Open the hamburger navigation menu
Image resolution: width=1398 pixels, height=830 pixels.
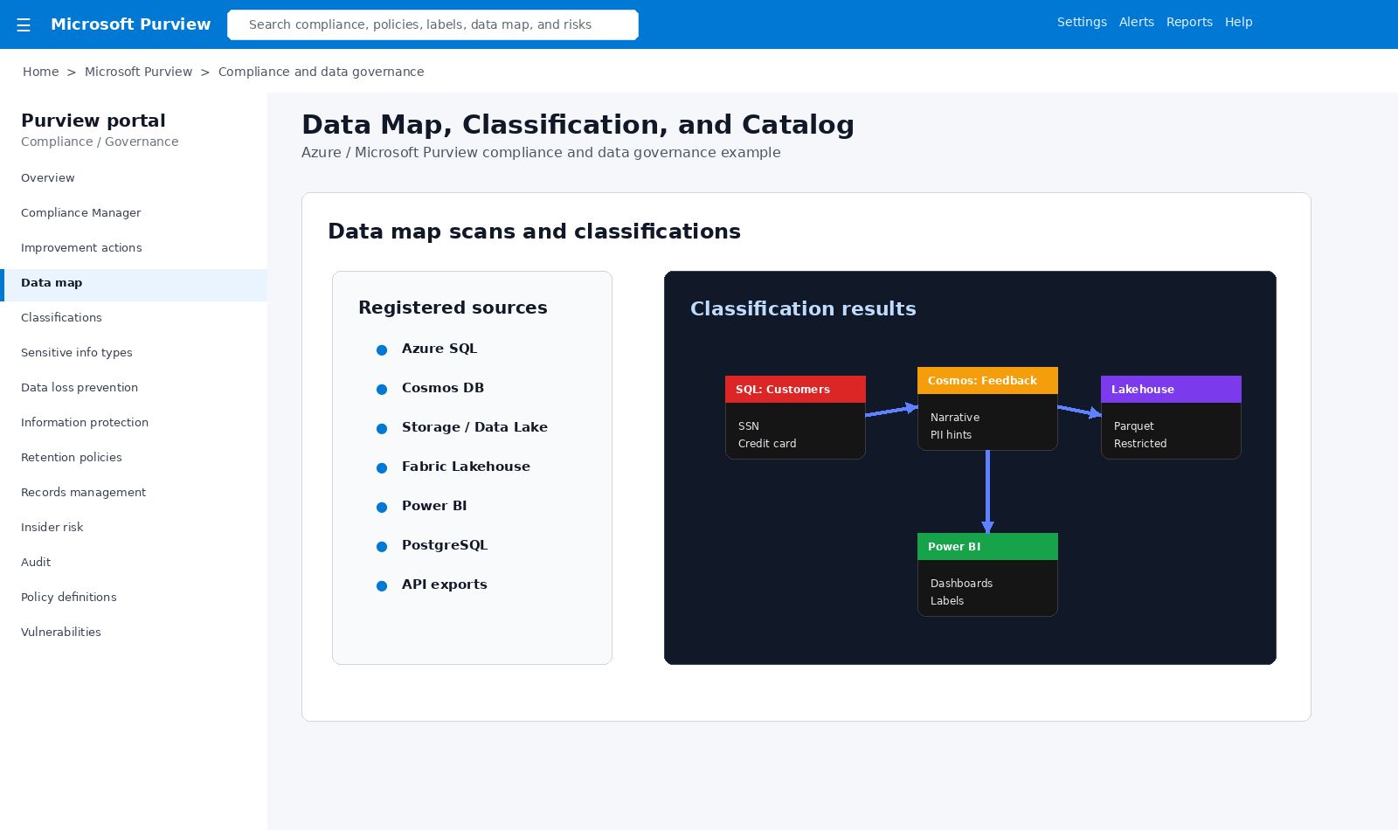24,24
